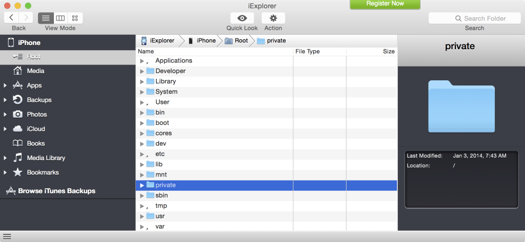Image resolution: width=525 pixels, height=242 pixels.
Task: Go forward with the forward arrow button
Action: (x=26, y=18)
